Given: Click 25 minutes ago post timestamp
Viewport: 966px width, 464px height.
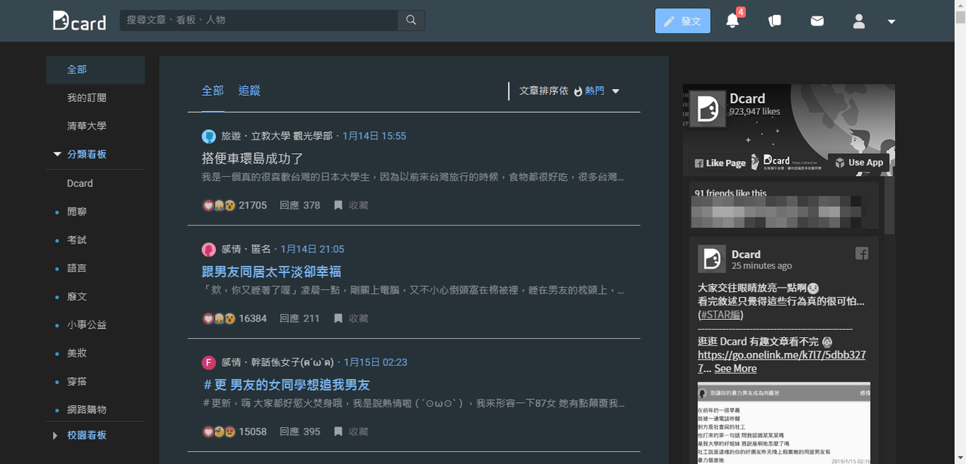Looking at the screenshot, I should tap(761, 266).
